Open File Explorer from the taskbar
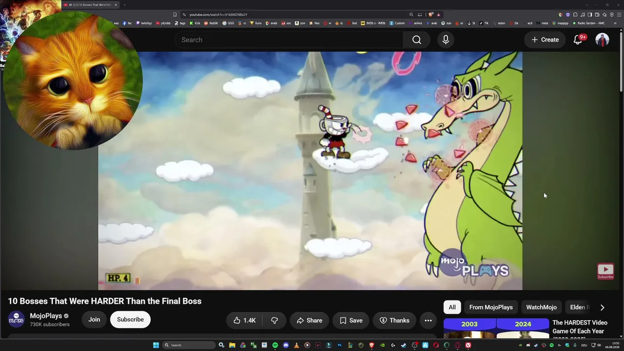This screenshot has height=351, width=624. pos(232,345)
